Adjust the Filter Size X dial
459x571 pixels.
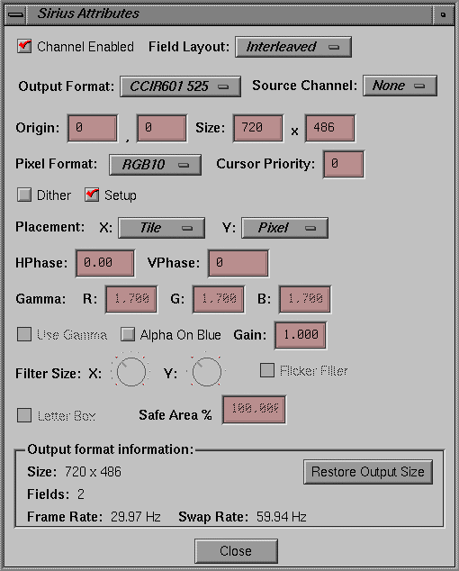point(131,371)
